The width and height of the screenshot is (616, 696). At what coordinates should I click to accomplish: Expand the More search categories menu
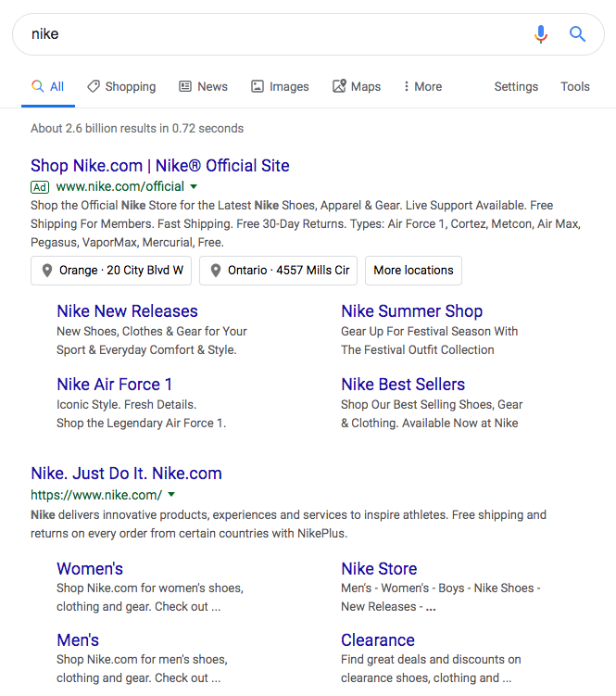point(422,86)
